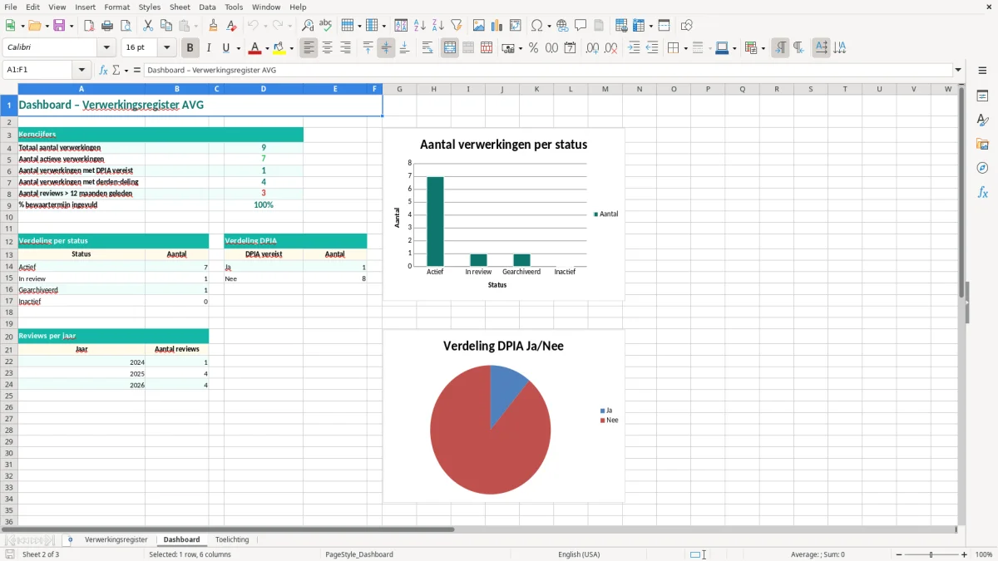Click the Save document icon
The width and height of the screenshot is (998, 561).
point(59,26)
